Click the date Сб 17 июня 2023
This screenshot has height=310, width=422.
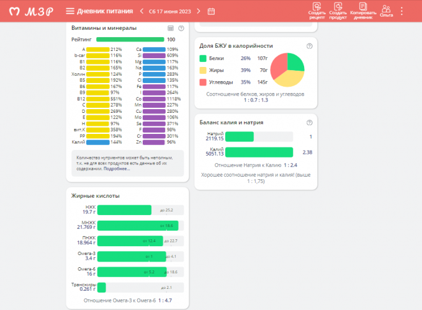click(x=171, y=11)
